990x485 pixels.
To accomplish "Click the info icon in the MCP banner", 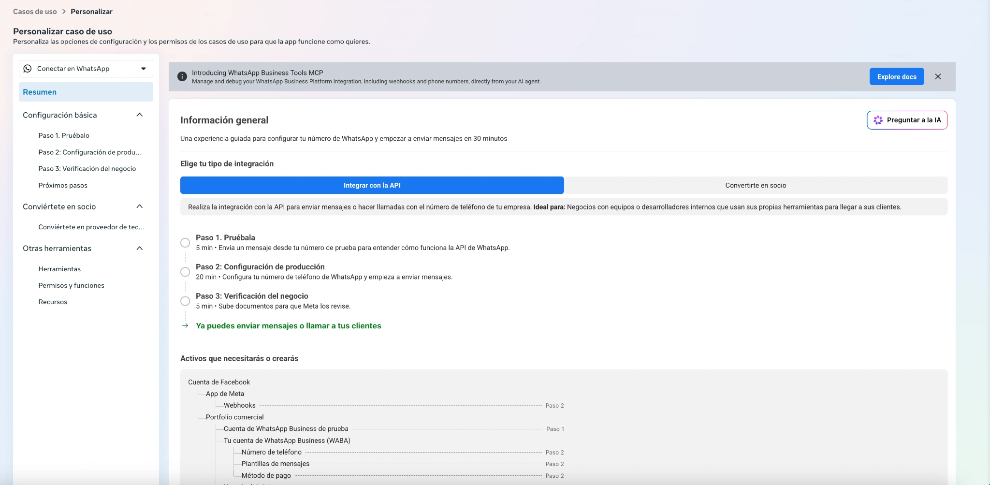I will coord(182,76).
